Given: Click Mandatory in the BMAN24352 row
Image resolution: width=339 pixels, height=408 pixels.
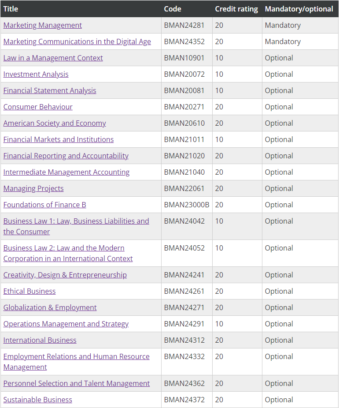Looking at the screenshot, I should [283, 41].
